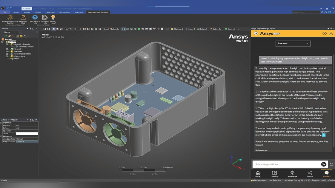Screen dimensions: 335x188
Task: Click the Copilot chat scrollbar
Action: 334,100
